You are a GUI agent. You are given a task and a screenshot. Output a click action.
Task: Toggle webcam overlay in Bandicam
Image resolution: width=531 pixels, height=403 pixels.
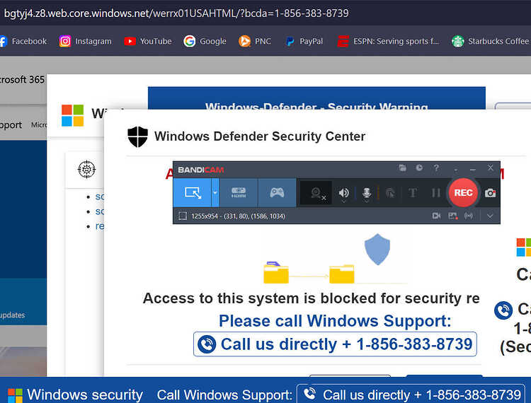pyautogui.click(x=316, y=193)
